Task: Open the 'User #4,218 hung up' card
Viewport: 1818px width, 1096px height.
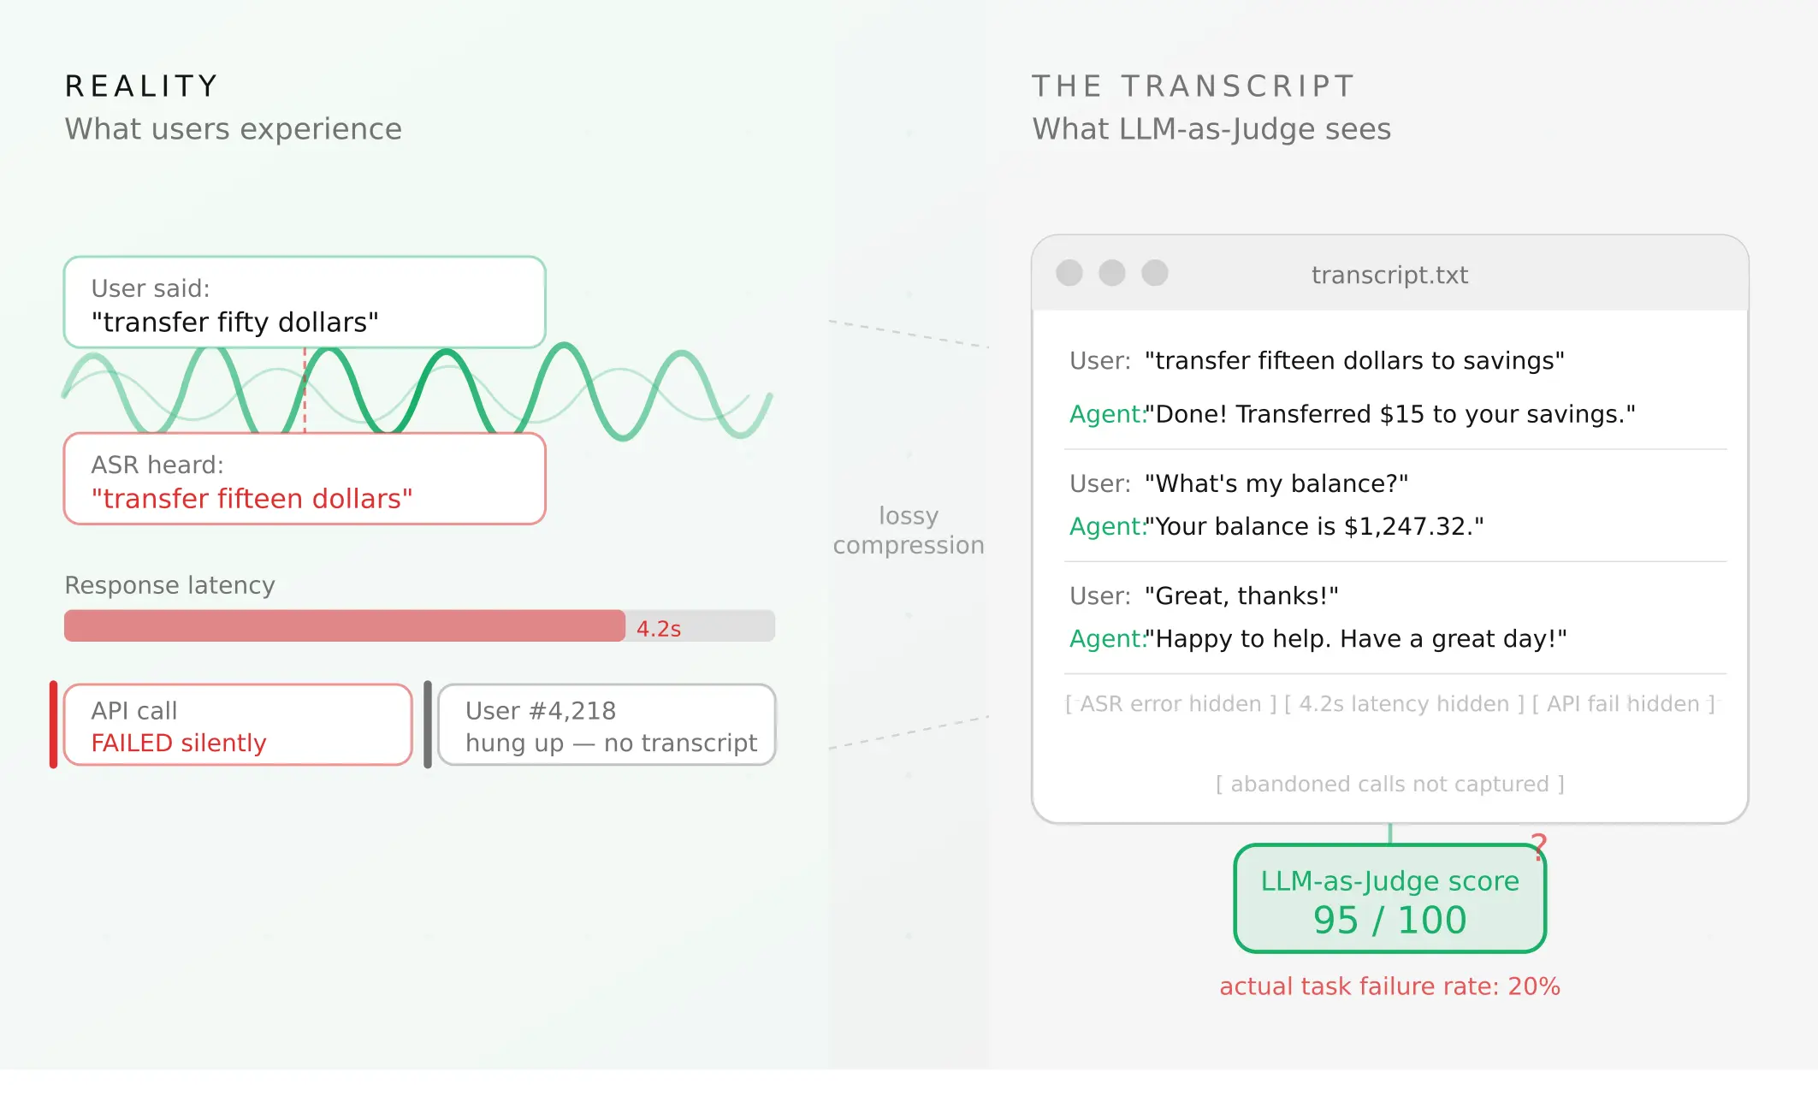Action: [x=607, y=725]
